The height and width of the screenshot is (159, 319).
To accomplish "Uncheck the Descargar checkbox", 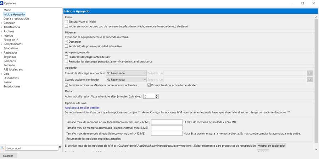I will point(66,42).
